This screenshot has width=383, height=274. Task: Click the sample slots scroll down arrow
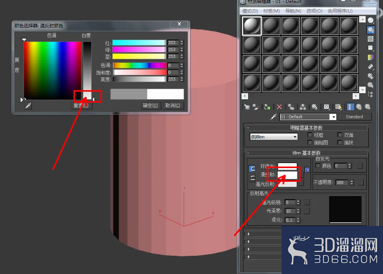(x=363, y=90)
